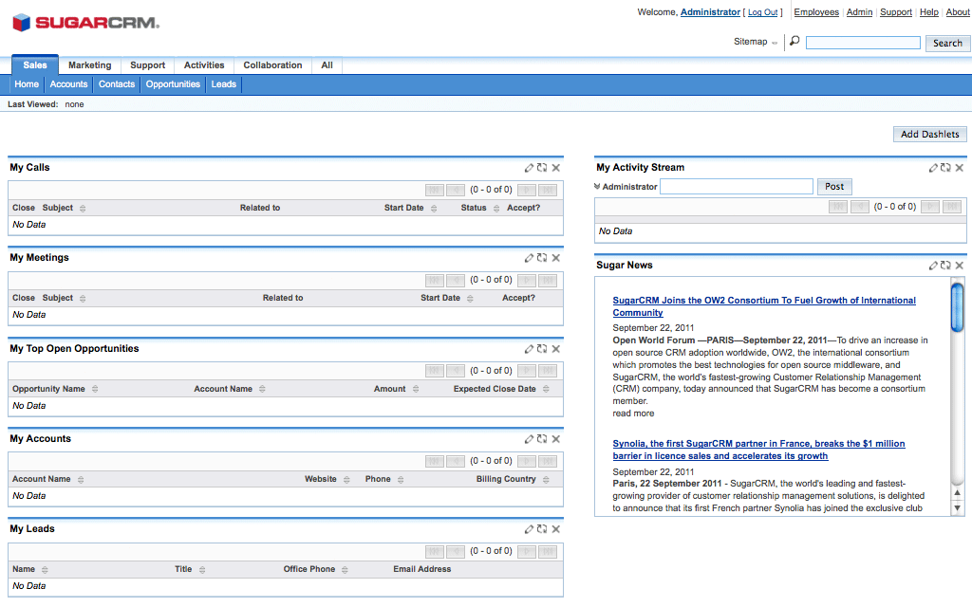This screenshot has height=607, width=972.
Task: Sort opportunities by Amount column
Action: pyautogui.click(x=389, y=389)
